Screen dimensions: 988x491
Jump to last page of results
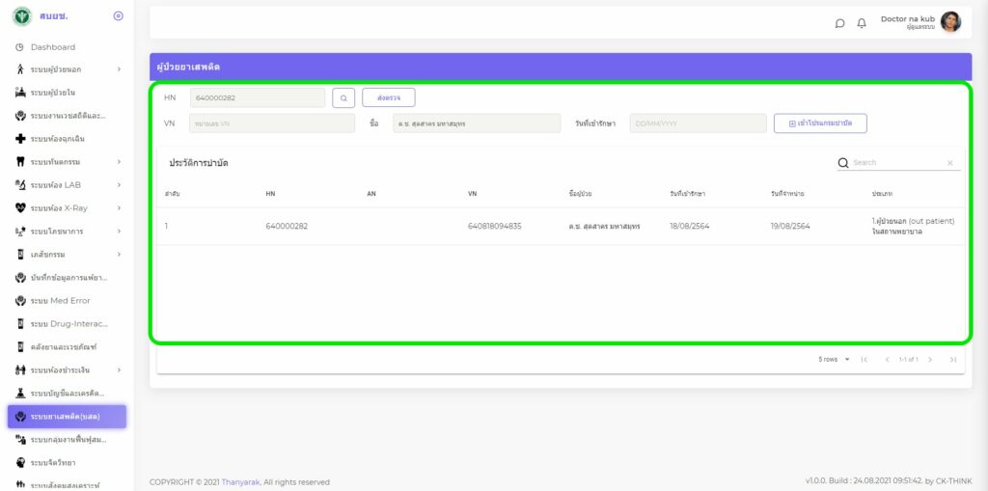(x=953, y=359)
